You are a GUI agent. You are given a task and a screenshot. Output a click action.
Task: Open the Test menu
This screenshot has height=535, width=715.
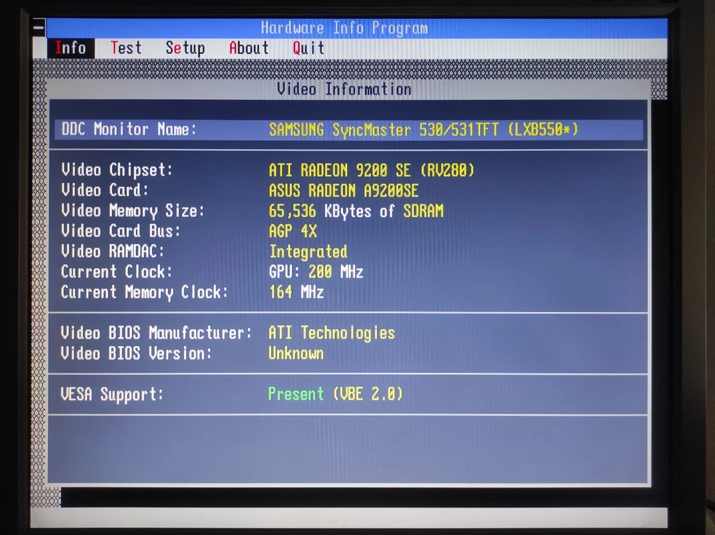point(126,48)
